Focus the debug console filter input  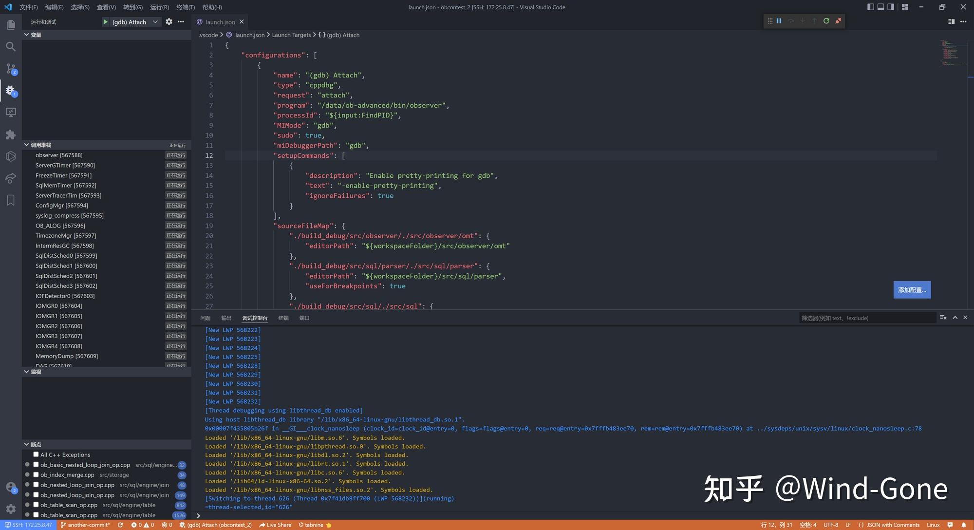(867, 318)
